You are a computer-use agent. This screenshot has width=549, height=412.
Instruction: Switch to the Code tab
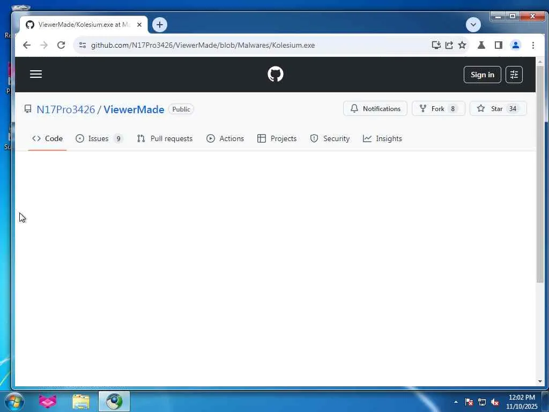pos(47,139)
